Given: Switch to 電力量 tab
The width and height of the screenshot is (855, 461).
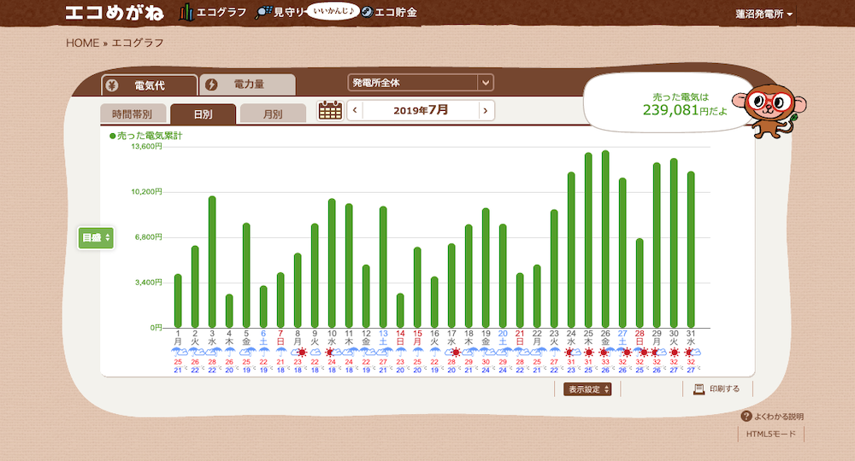Looking at the screenshot, I should [x=248, y=85].
